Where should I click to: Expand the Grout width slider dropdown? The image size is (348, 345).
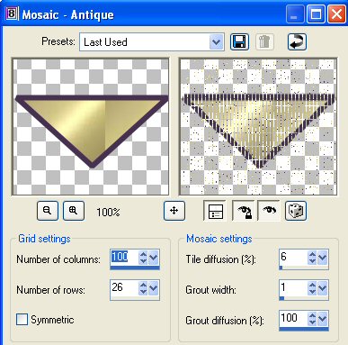coord(322,288)
